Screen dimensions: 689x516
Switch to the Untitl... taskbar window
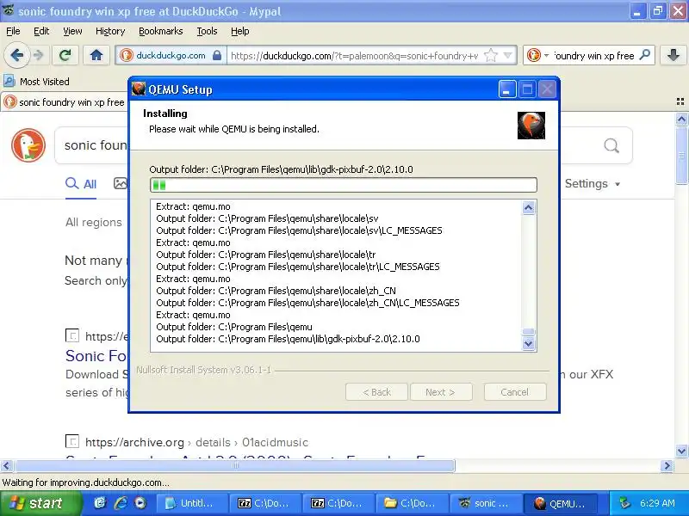[x=191, y=503]
